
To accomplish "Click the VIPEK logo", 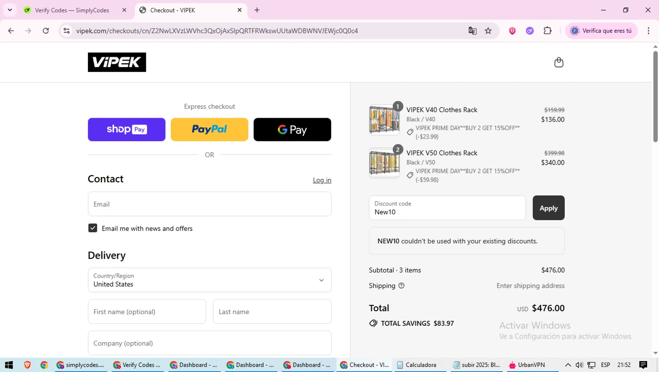I will click(117, 62).
